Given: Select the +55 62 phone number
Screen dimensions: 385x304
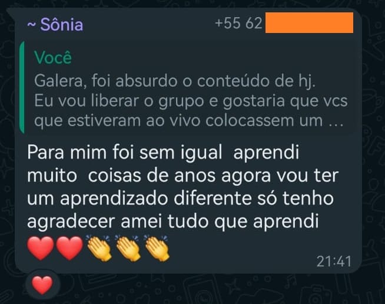Looking at the screenshot, I should (x=238, y=23).
